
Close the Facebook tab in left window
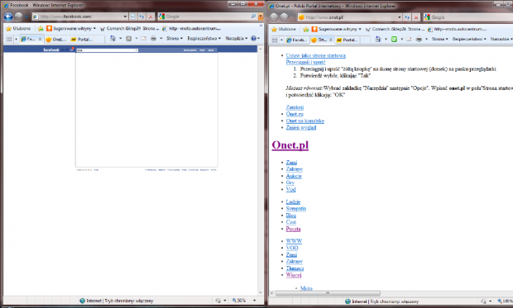(40, 39)
